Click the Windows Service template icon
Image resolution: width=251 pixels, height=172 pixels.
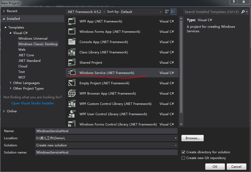pyautogui.click(x=72, y=73)
